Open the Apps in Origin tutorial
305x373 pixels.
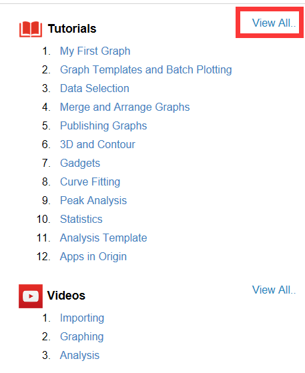pyautogui.click(x=93, y=257)
